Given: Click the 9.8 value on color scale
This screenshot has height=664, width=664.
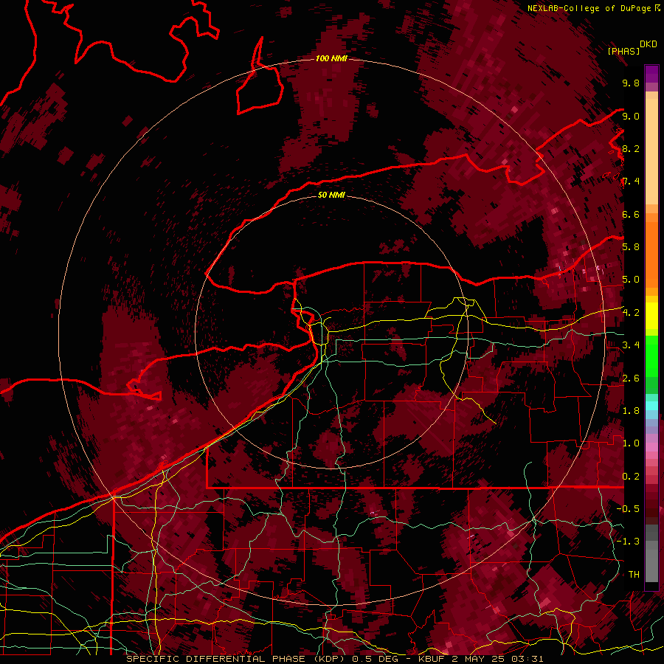Looking at the screenshot, I should click(x=631, y=83).
